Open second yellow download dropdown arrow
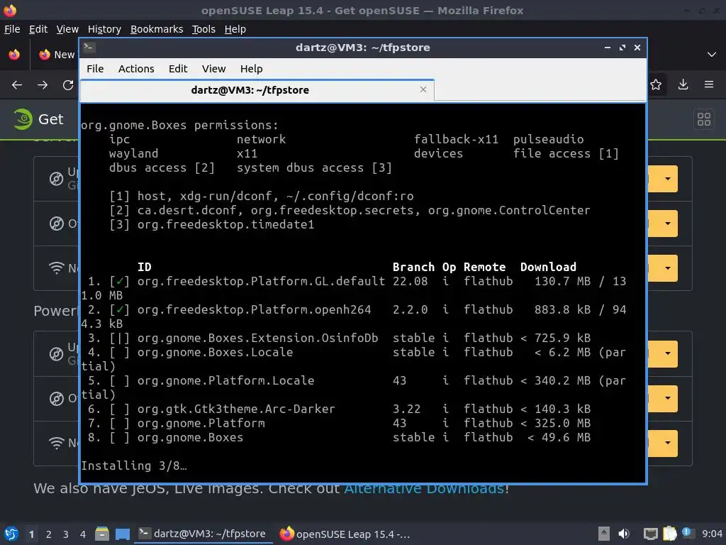 point(668,224)
